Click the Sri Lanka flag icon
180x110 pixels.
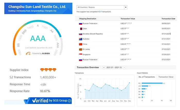[80, 49]
